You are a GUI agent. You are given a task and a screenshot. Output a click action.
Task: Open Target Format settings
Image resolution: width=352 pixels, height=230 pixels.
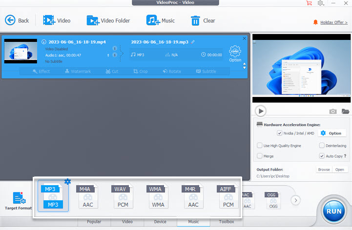click(18, 201)
